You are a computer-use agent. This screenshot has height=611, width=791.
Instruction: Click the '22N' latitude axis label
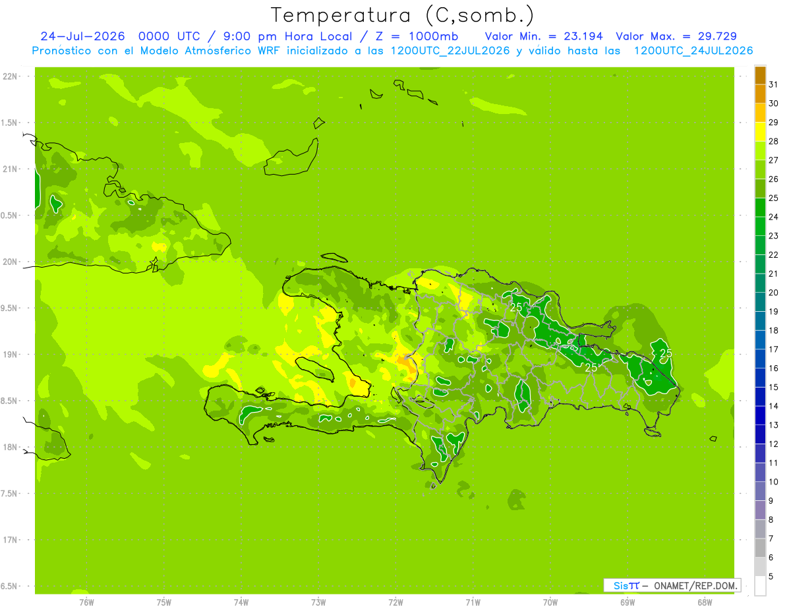pyautogui.click(x=11, y=76)
